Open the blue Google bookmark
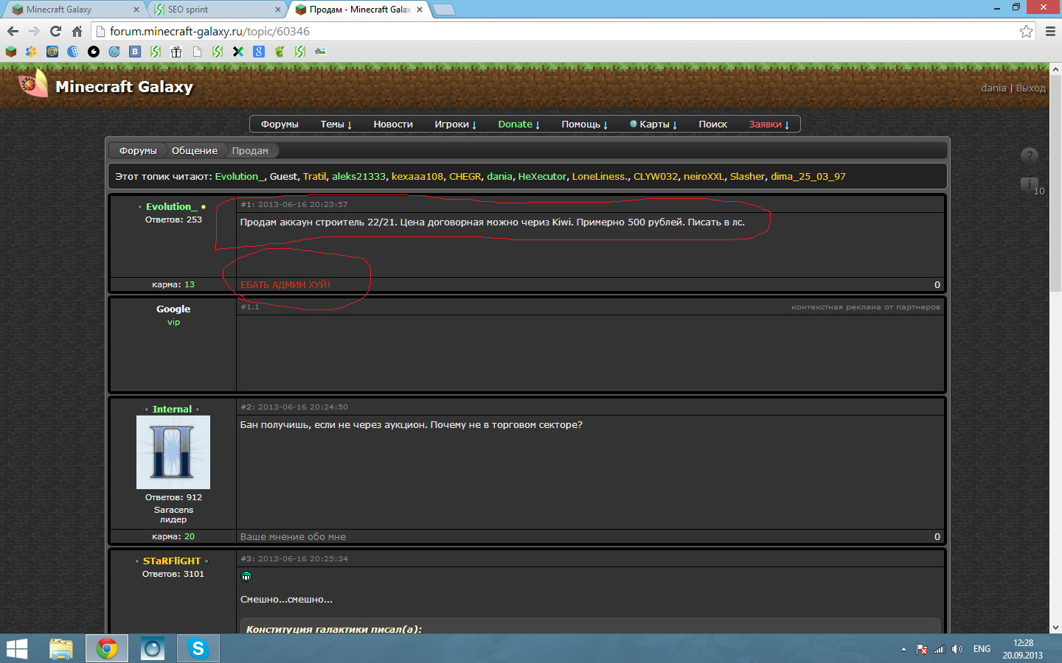Screen dimensions: 1062x663 [x=259, y=52]
